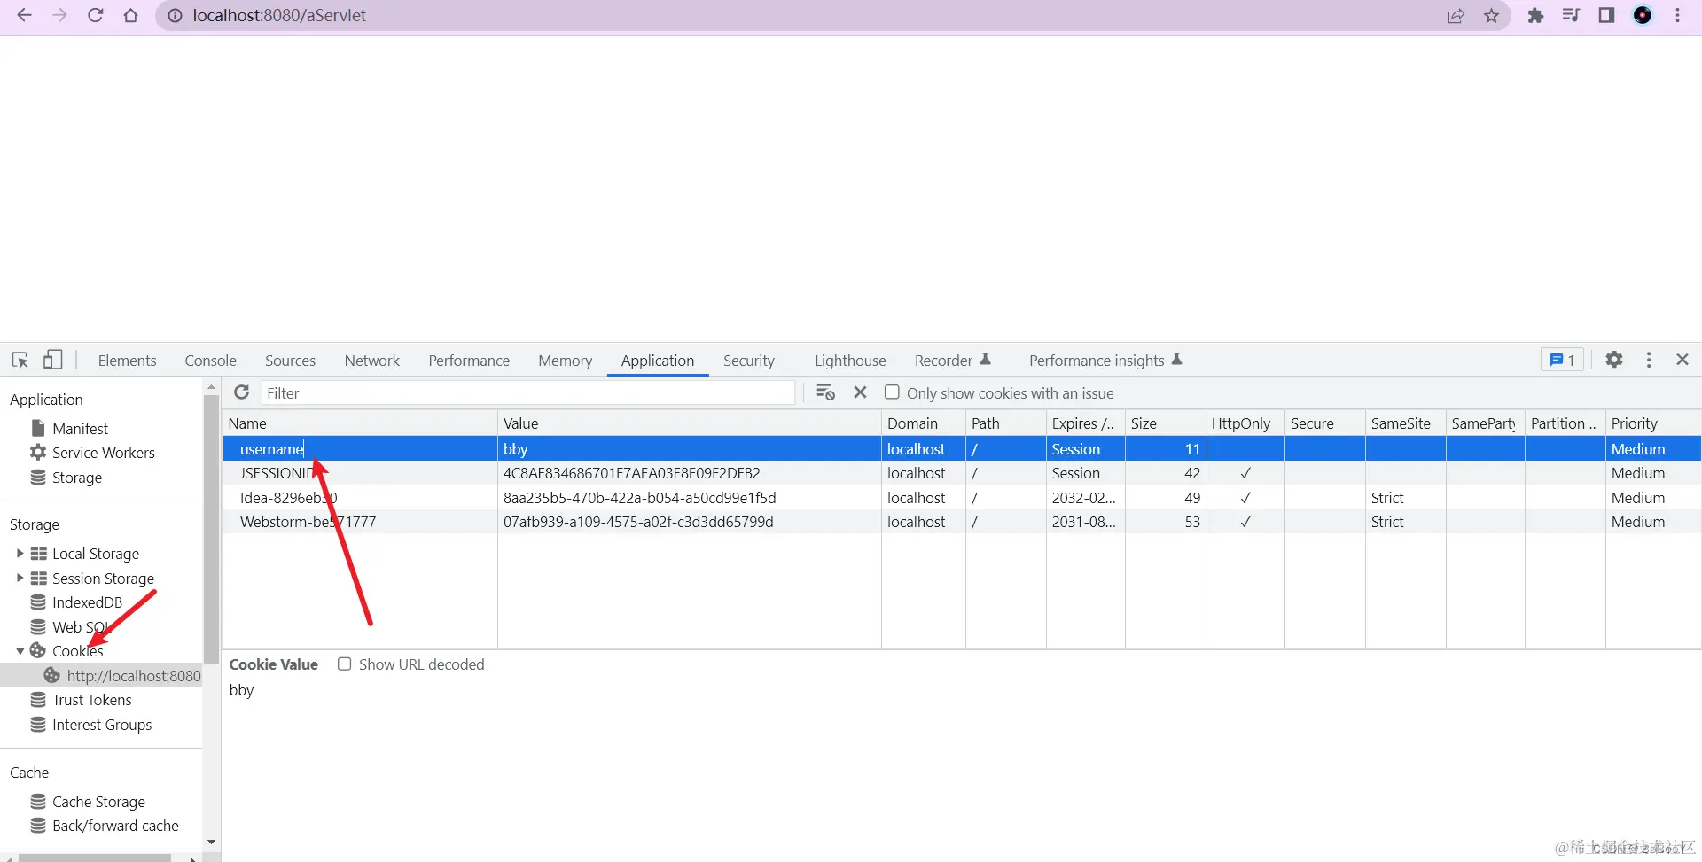Go back with the browser back arrow
Screen dimensions: 1702x862
click(24, 15)
